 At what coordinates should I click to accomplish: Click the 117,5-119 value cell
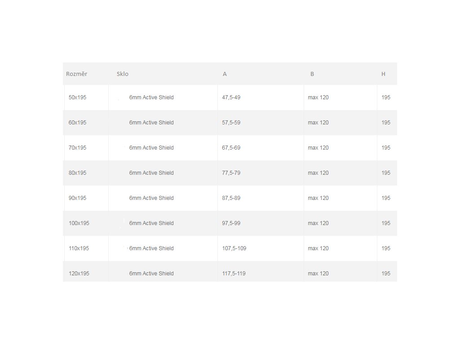tap(234, 274)
